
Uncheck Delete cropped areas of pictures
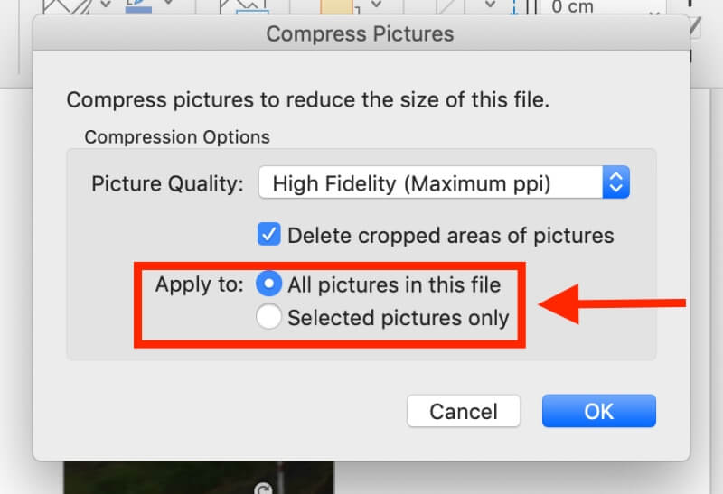[x=268, y=234]
